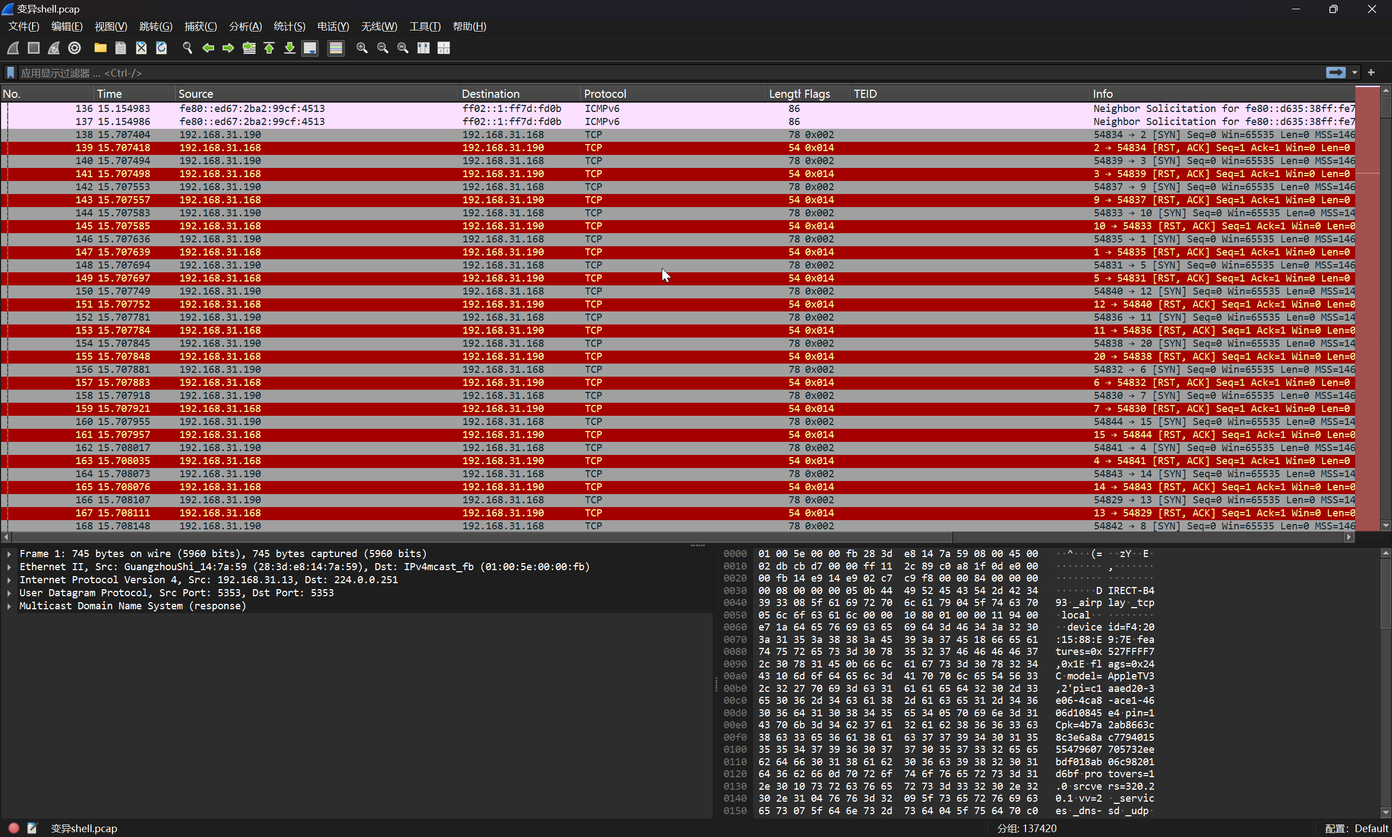Select packet 136 ICMPv6 Neighbor Solicitation row

pos(677,108)
